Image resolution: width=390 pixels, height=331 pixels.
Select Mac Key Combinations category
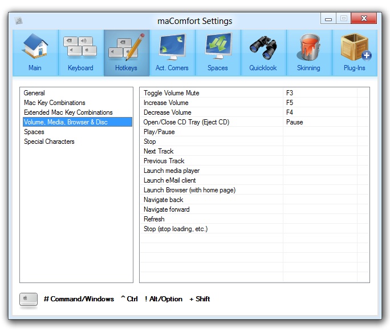click(x=78, y=103)
